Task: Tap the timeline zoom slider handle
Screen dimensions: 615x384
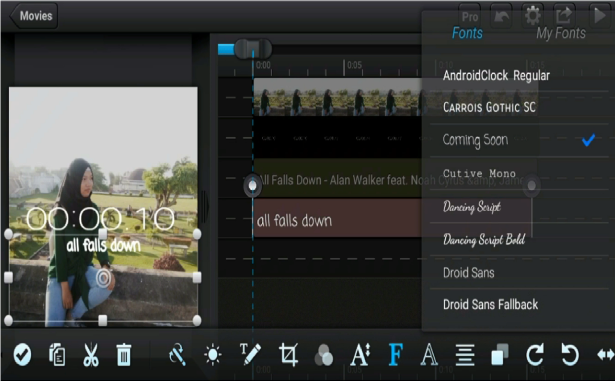Action: point(253,49)
